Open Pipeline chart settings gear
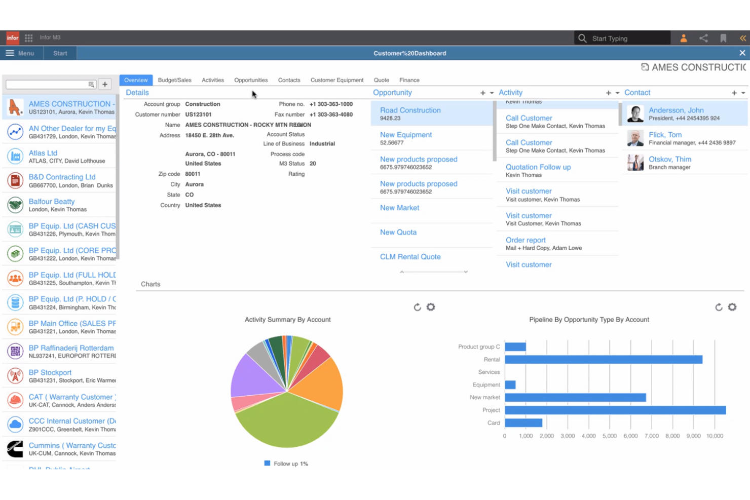The image size is (750, 500). 732,307
